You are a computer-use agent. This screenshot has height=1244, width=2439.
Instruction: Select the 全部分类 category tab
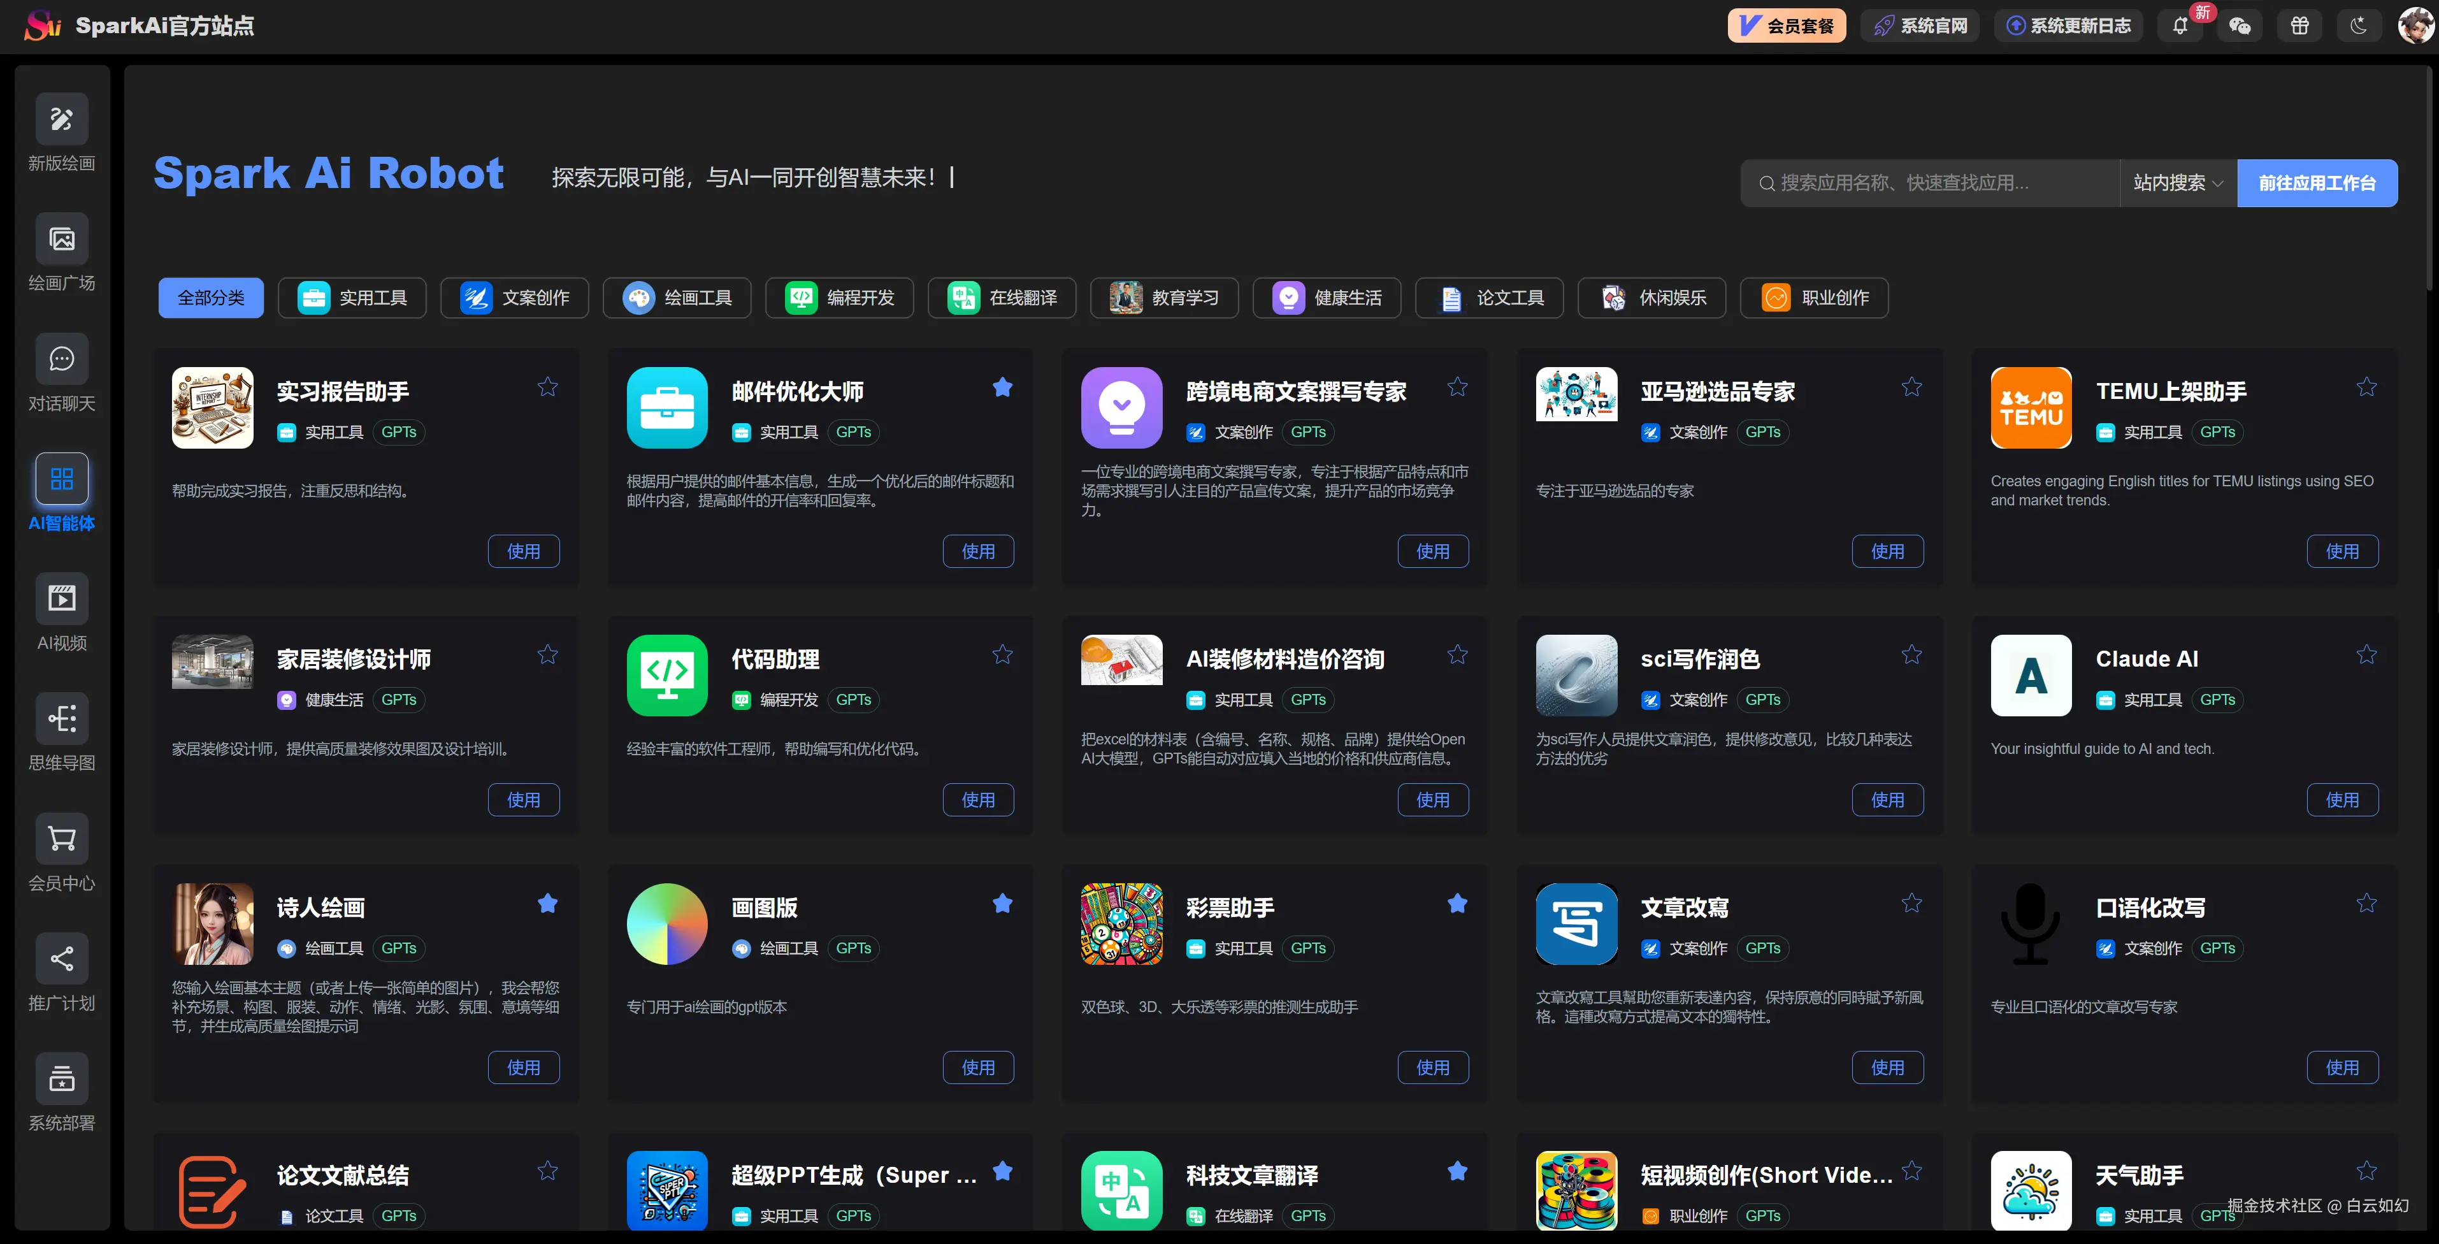210,297
